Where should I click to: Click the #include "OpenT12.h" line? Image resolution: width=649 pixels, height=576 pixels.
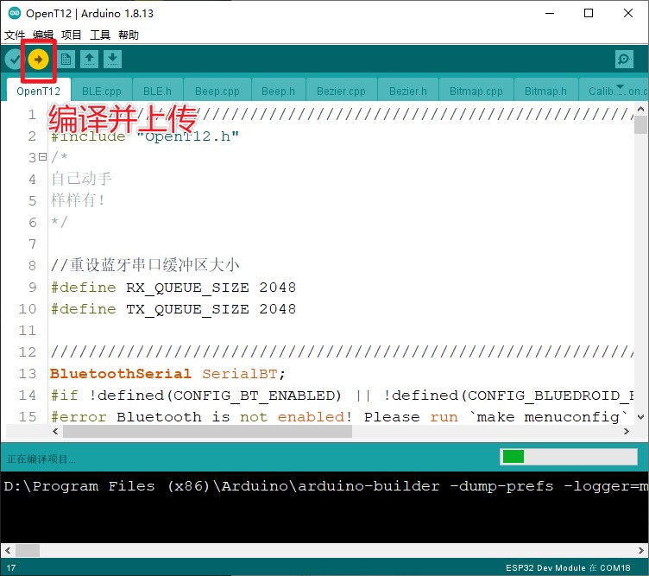(x=144, y=136)
